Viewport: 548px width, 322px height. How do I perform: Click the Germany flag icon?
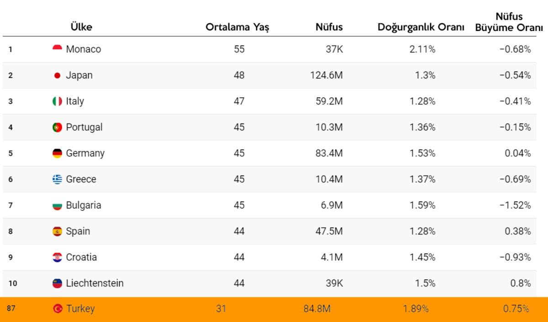click(x=57, y=153)
